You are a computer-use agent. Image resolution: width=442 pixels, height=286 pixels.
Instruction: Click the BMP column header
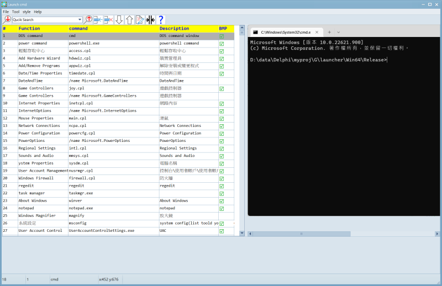[x=226, y=29]
